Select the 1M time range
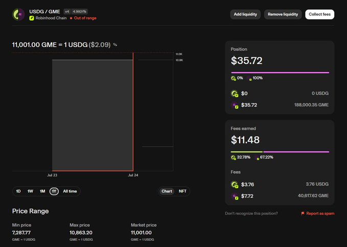This screenshot has height=247, width=347. coord(42,191)
